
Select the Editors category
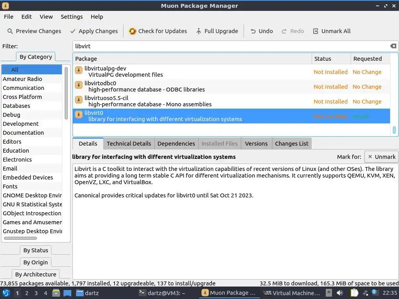pyautogui.click(x=32, y=142)
